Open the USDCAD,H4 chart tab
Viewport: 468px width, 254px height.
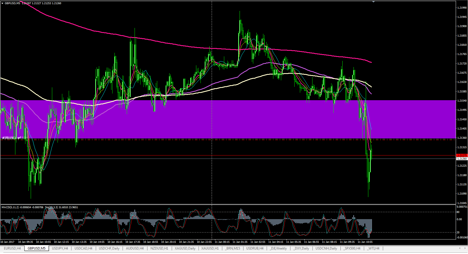click(83, 248)
